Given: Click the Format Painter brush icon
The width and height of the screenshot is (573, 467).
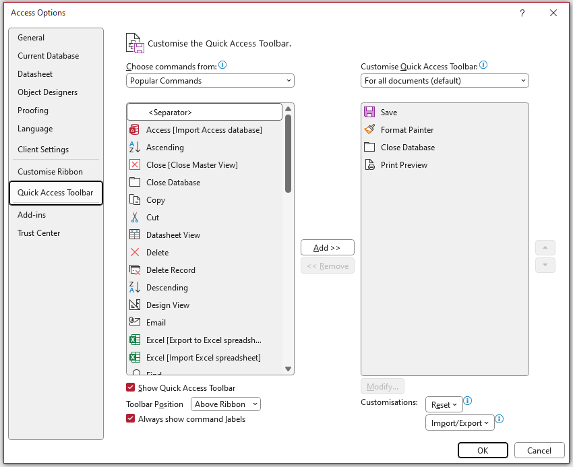Looking at the screenshot, I should [x=369, y=129].
